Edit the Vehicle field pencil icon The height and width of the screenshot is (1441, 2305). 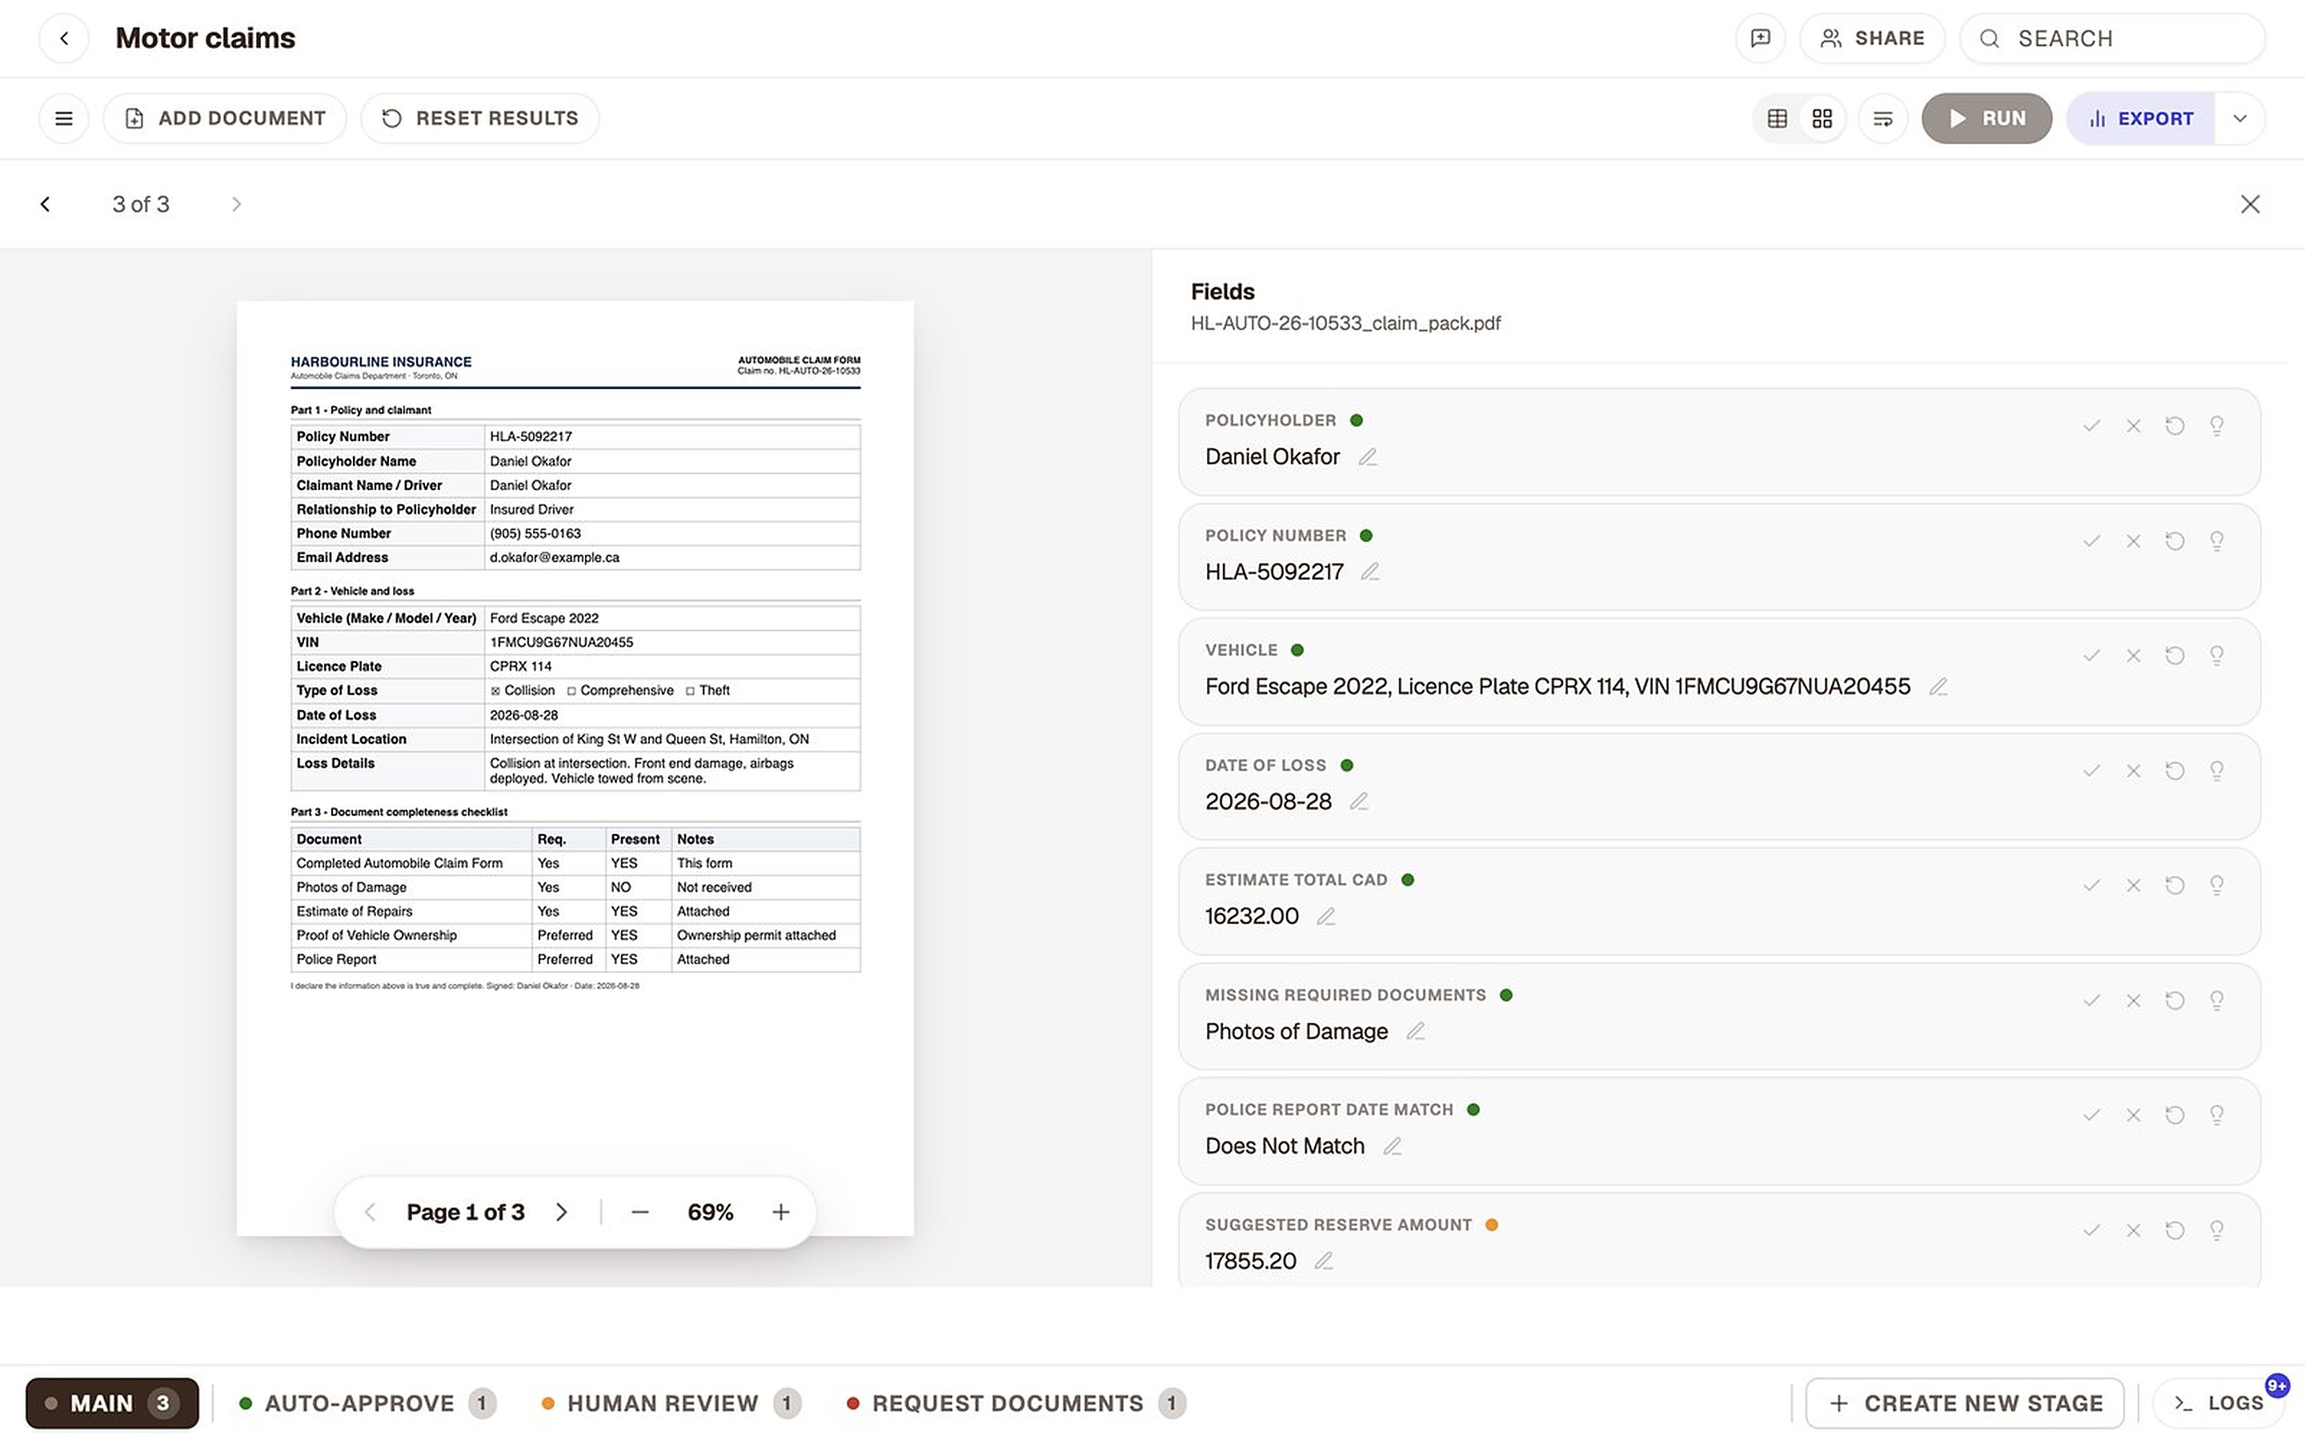1938,686
